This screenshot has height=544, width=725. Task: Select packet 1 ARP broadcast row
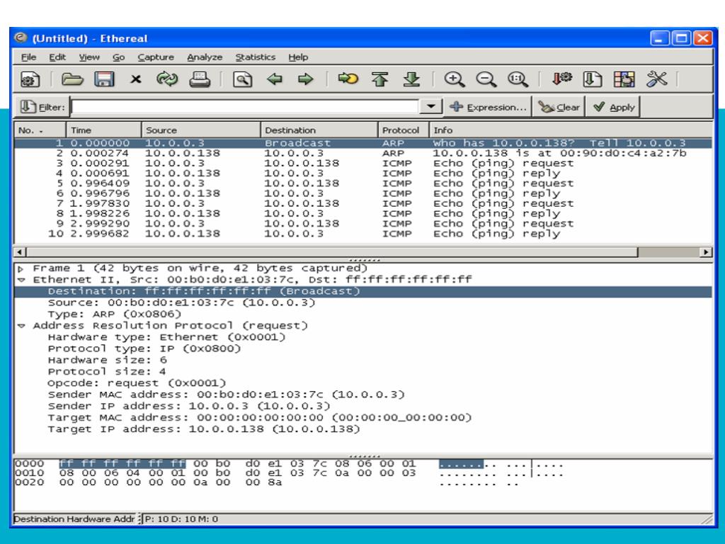[x=363, y=143]
